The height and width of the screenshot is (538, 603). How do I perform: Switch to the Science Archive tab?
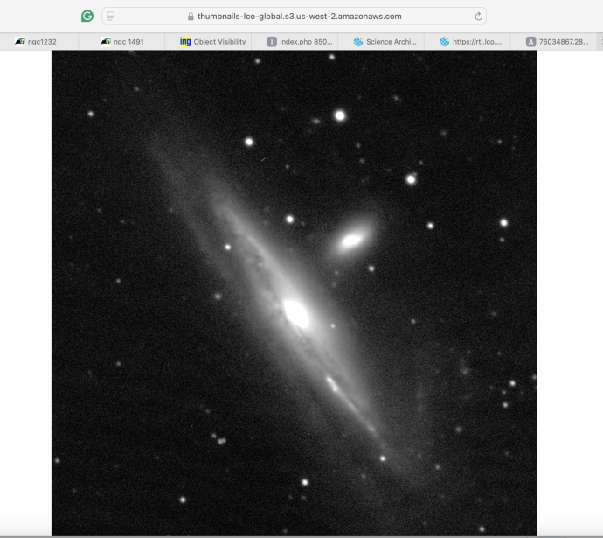(381, 42)
